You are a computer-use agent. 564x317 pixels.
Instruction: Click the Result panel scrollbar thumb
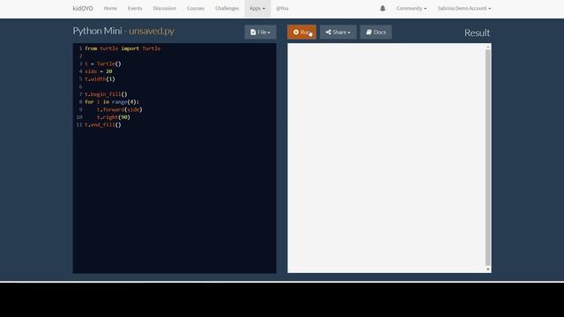tap(488, 158)
